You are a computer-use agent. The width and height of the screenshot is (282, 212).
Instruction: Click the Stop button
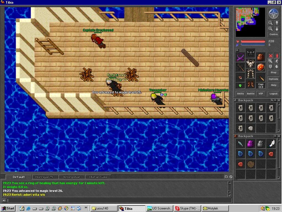pos(273,73)
